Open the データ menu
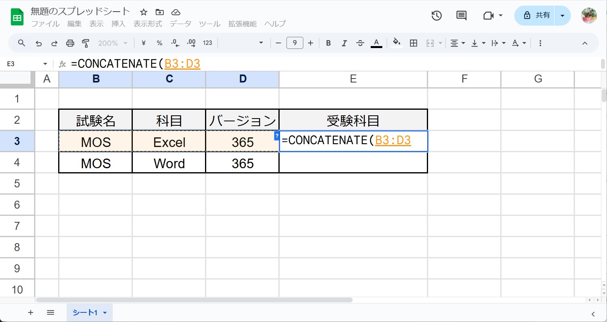 (180, 24)
